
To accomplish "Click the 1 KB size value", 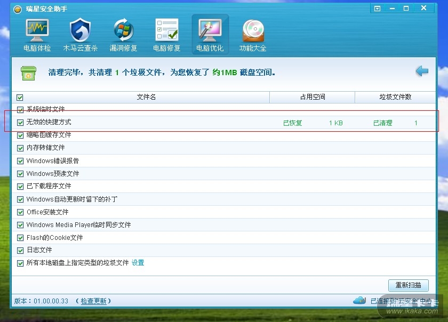I will click(335, 123).
